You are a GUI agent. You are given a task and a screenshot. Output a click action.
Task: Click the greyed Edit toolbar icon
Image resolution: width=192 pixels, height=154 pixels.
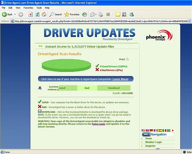click(x=108, y=14)
